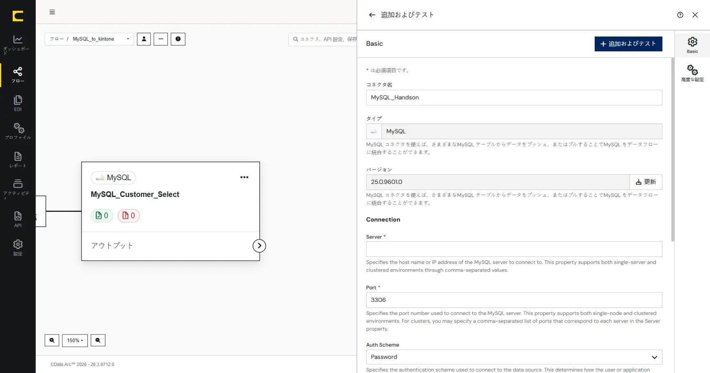Click the Basic panel heading
The height and width of the screenshot is (373, 710).
pyautogui.click(x=374, y=43)
